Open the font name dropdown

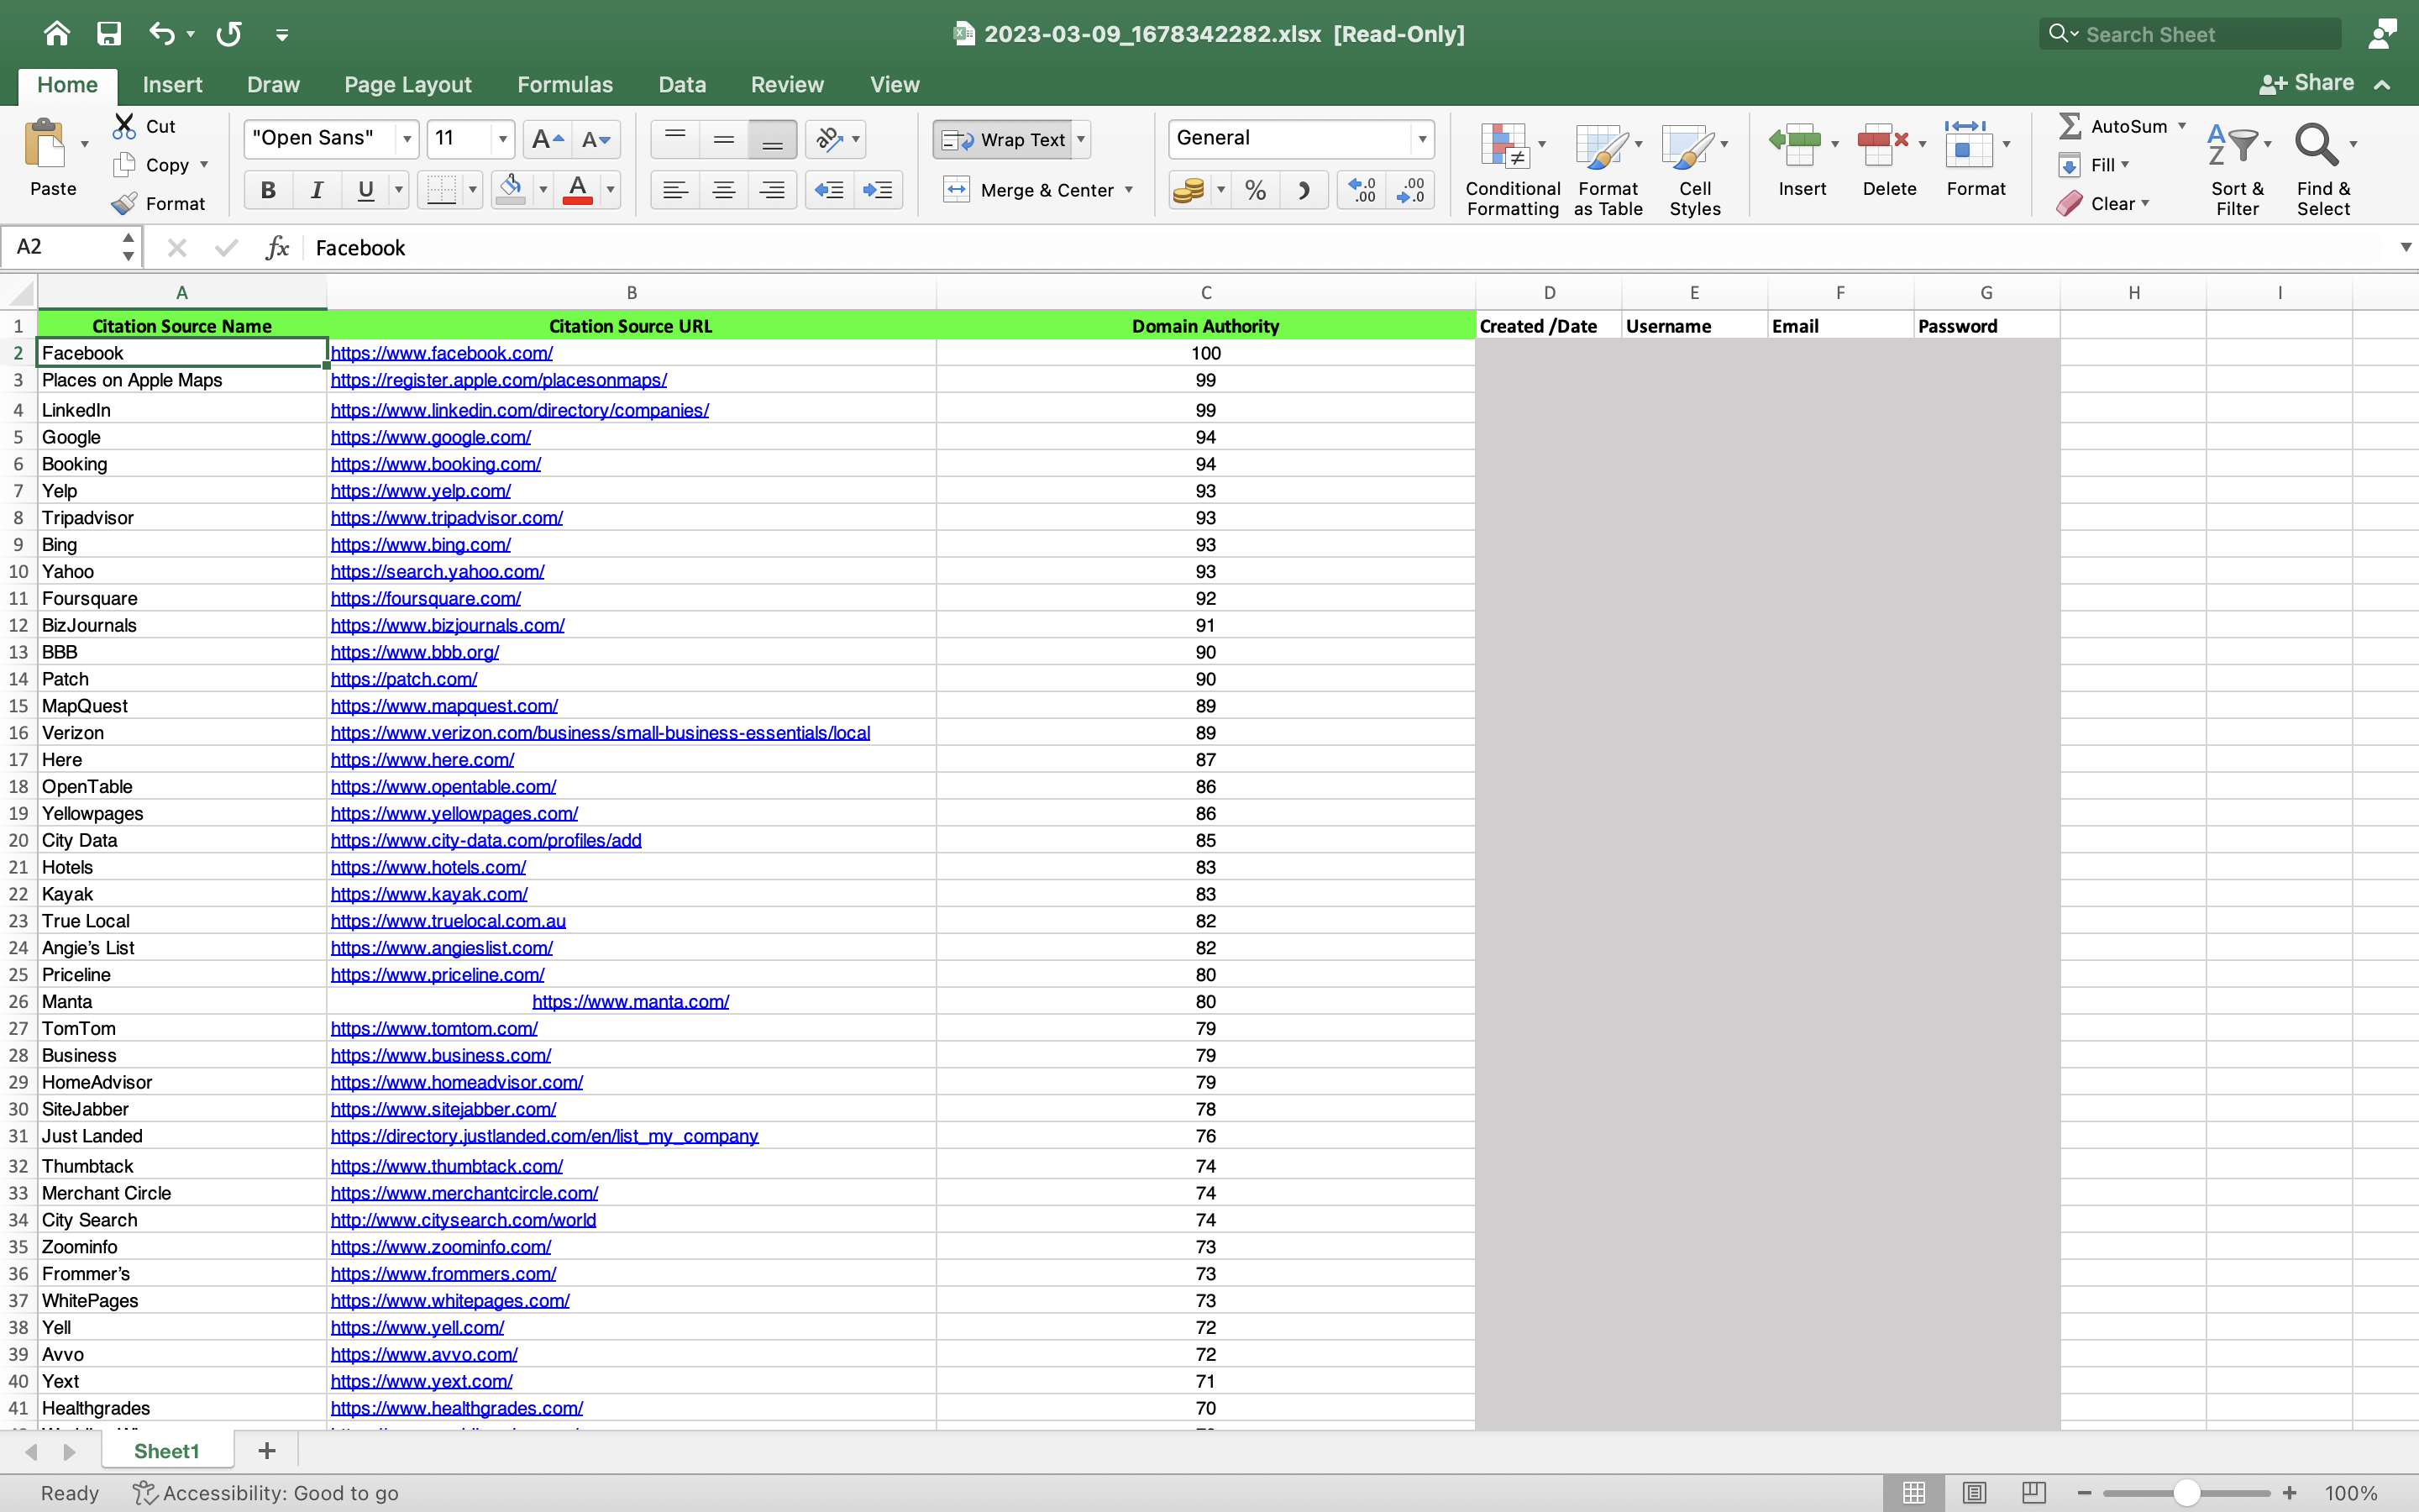click(407, 139)
